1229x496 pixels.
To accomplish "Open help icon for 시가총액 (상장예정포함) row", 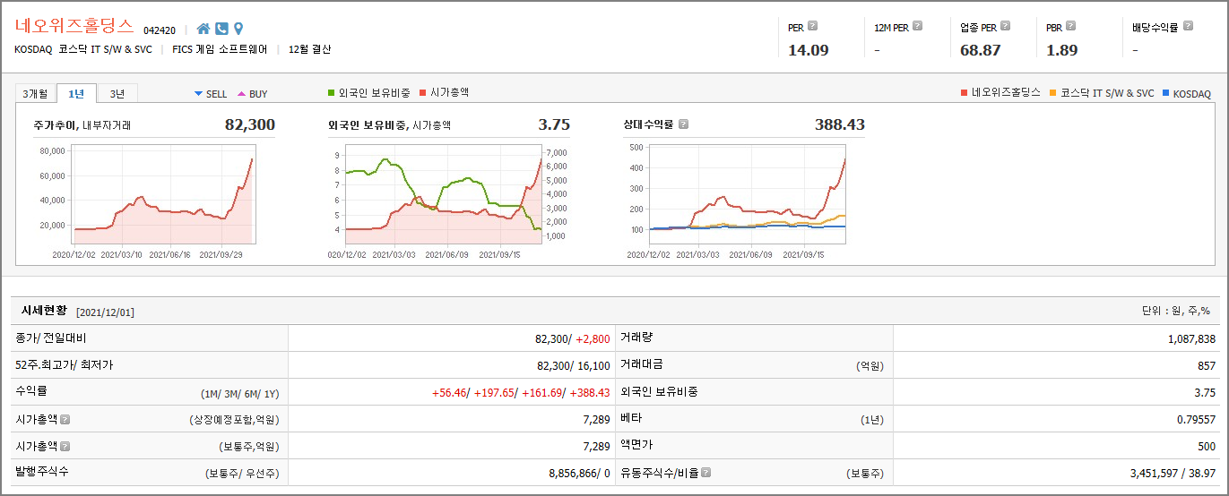I will point(65,419).
